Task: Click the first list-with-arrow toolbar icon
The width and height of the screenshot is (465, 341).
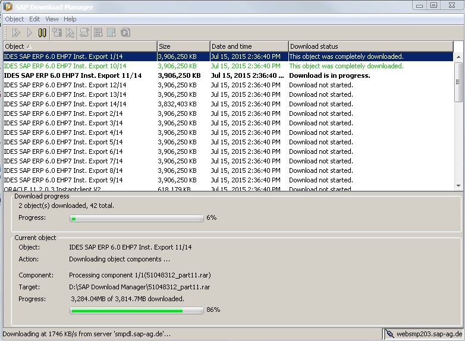Action: (x=98, y=32)
